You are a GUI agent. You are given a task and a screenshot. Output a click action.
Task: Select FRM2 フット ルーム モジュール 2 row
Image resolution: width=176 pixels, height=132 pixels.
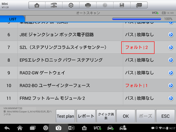coord(88,98)
